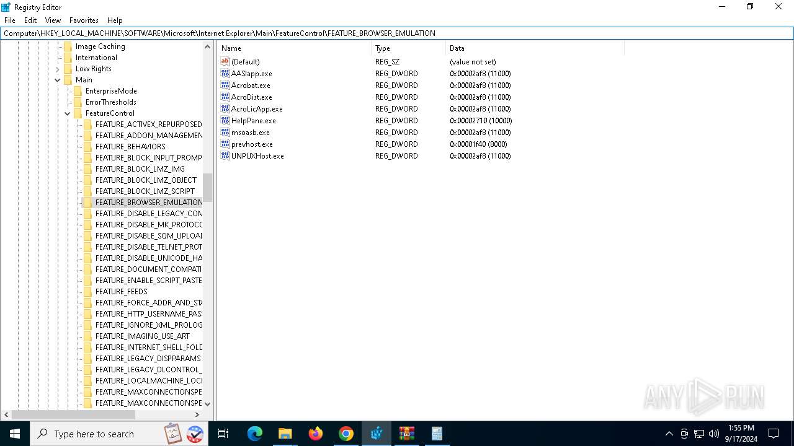Open Google Chrome from the taskbar
This screenshot has width=794, height=446.
[346, 434]
